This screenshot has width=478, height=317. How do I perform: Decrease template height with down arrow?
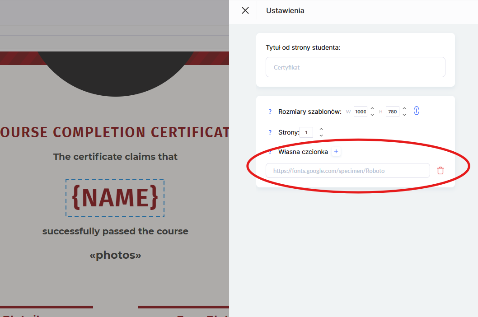click(x=404, y=115)
